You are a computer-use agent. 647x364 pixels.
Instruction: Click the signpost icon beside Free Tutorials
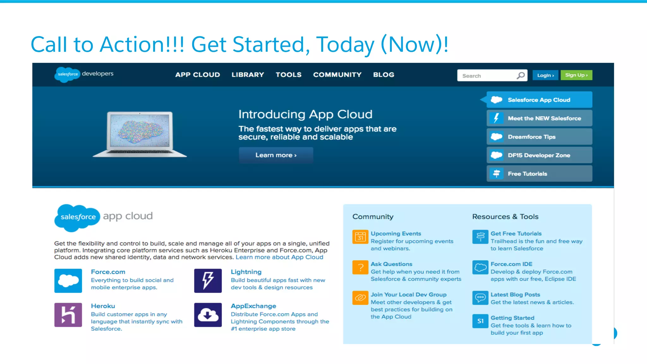coord(496,174)
